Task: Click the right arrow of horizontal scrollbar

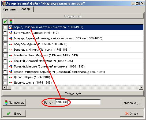Action: [141, 88]
